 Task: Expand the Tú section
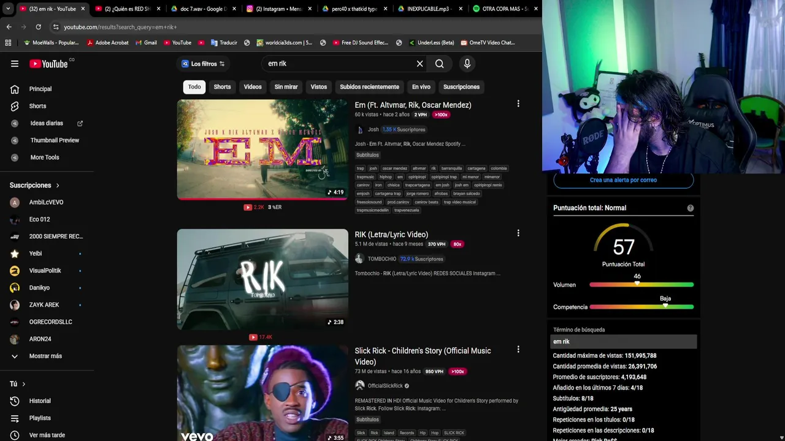[x=17, y=384]
